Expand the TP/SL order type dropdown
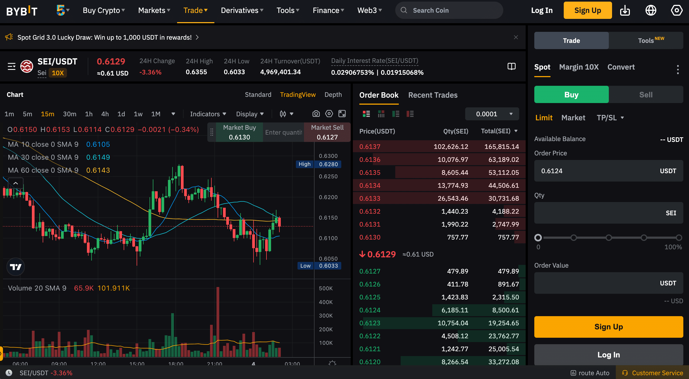 click(x=610, y=118)
